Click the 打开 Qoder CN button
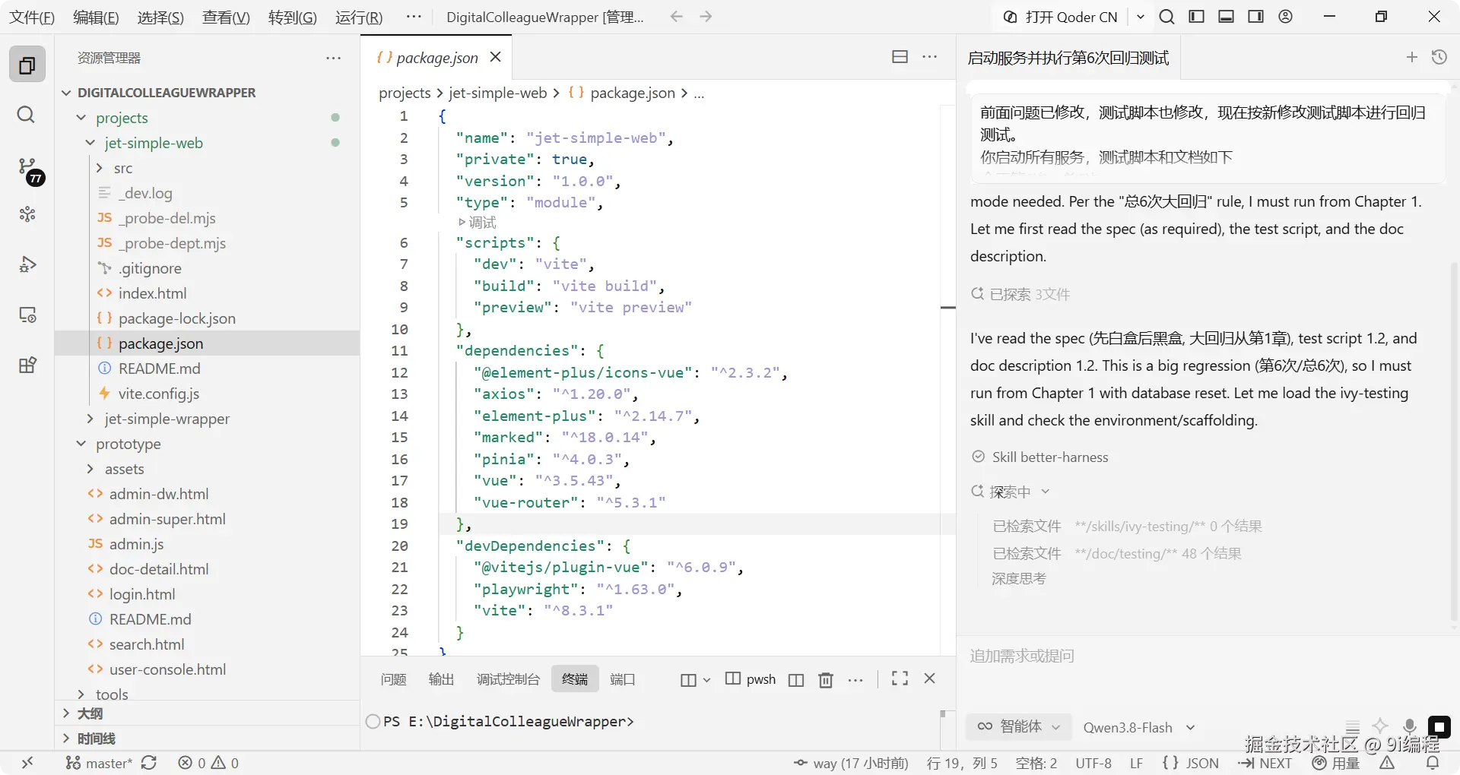Screen dimensions: 1460x775 1061,17
